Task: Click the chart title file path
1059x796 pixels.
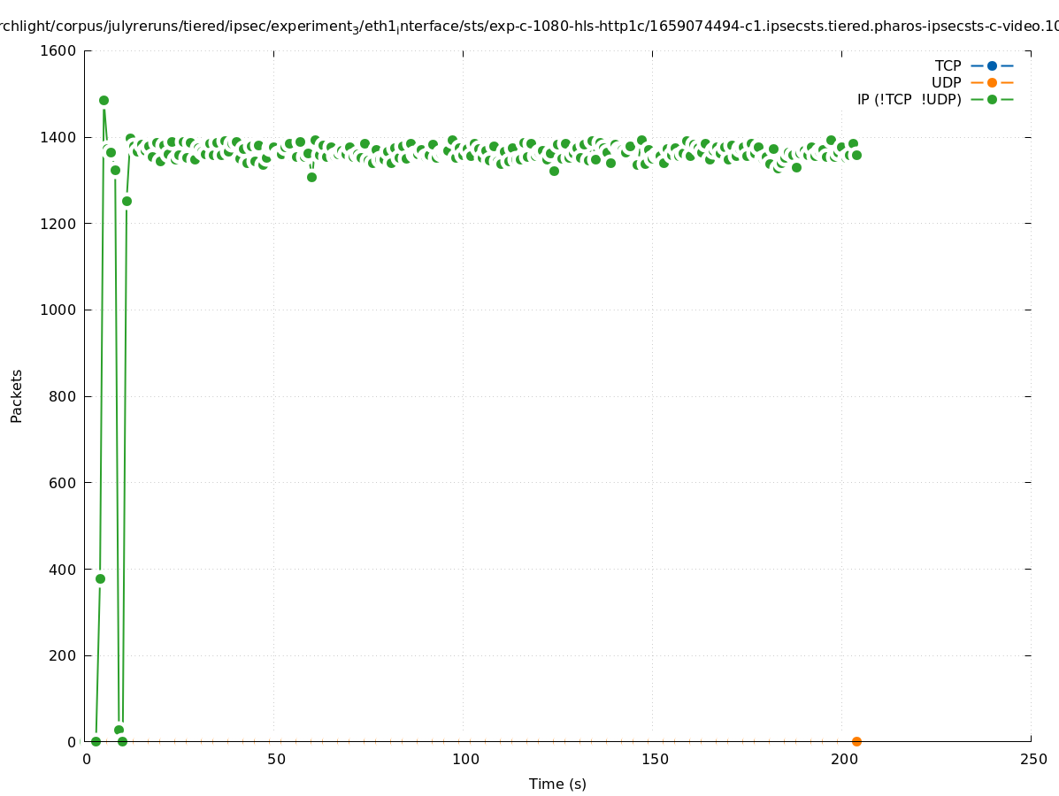Action: pos(529,27)
